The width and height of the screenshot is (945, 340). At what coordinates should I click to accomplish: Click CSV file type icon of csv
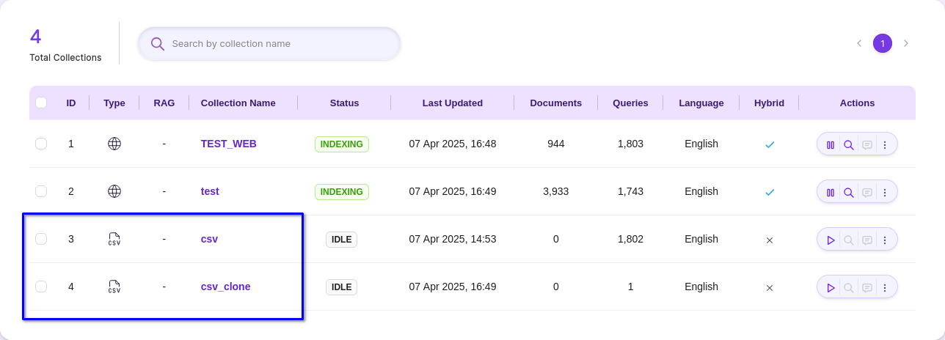pyautogui.click(x=114, y=239)
